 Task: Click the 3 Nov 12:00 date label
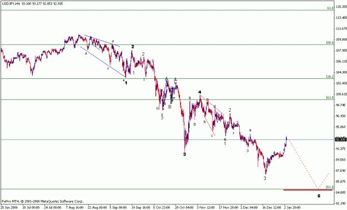(206, 208)
